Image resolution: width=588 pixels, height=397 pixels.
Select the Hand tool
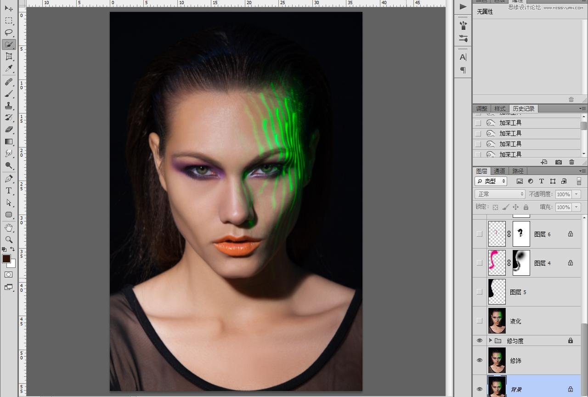pos(9,228)
